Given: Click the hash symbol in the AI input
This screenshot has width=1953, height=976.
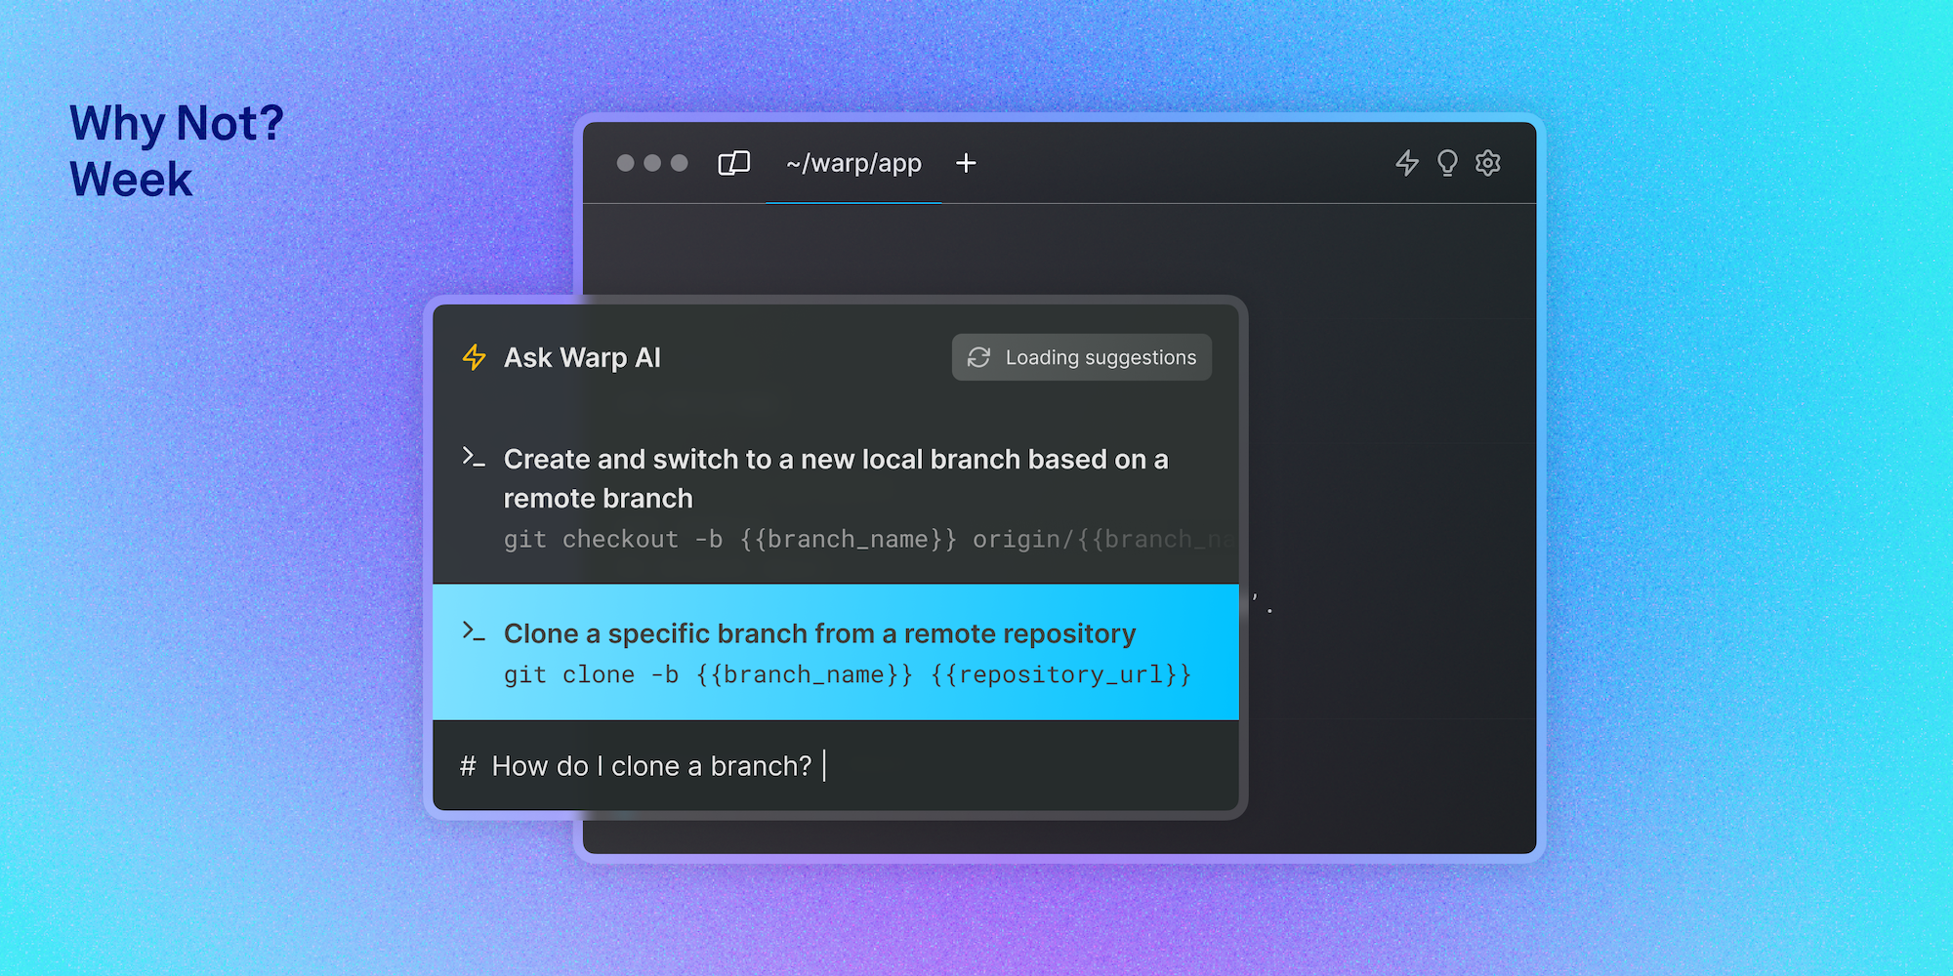Looking at the screenshot, I should 468,766.
